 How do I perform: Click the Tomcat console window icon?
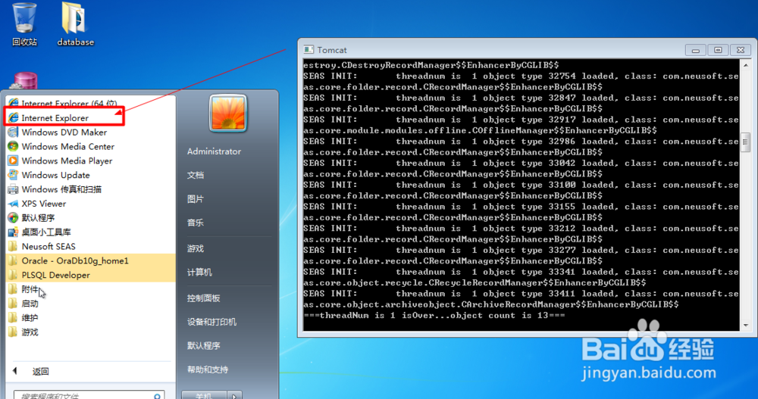[x=308, y=50]
